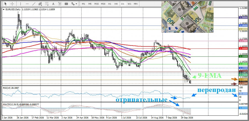Screen dimensions: 249x121
Task: Click the brown 1.11500 price tag
Action: [x=243, y=83]
